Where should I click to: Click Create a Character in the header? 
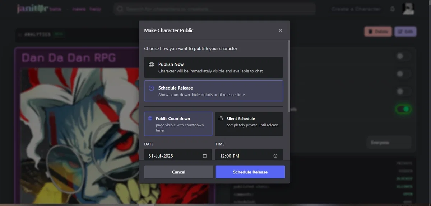tap(356, 9)
